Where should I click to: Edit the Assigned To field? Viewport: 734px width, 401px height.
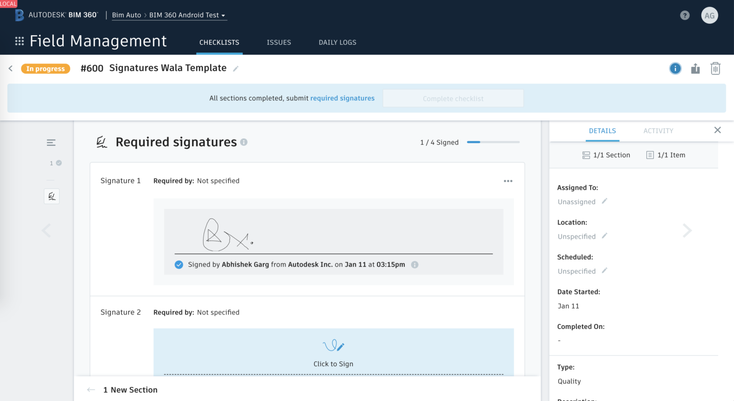604,201
